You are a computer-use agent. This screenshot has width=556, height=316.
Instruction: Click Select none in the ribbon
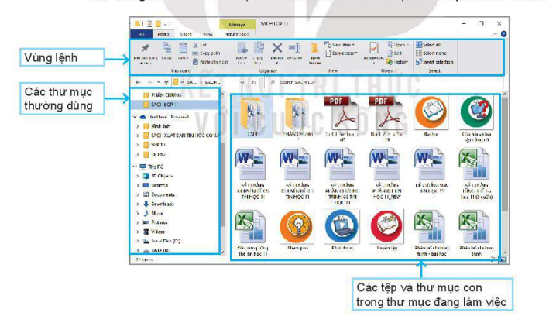pos(431,53)
